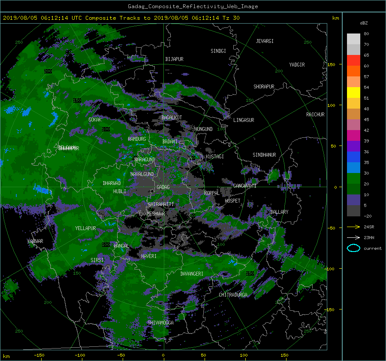
Task: Choose the orange 60-57 dBZ legend swatch
Action: [353, 71]
